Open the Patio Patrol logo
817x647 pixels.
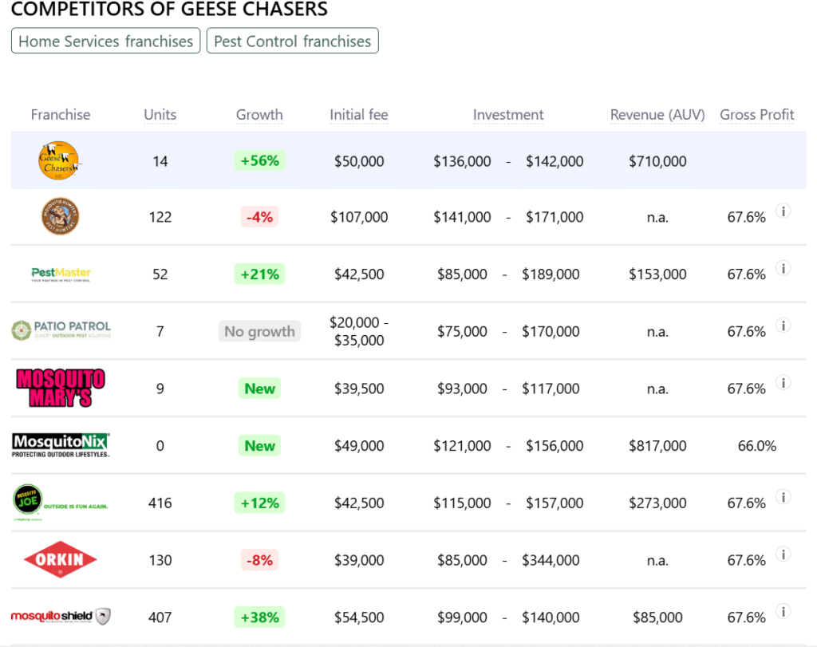coord(61,330)
